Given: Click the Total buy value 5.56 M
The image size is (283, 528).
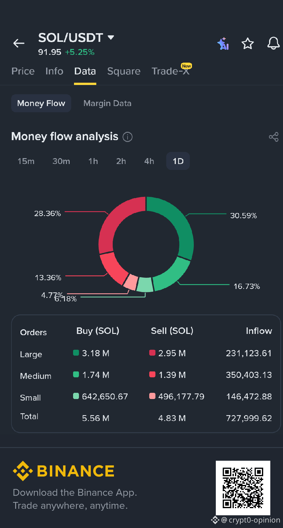Looking at the screenshot, I should point(96,418).
